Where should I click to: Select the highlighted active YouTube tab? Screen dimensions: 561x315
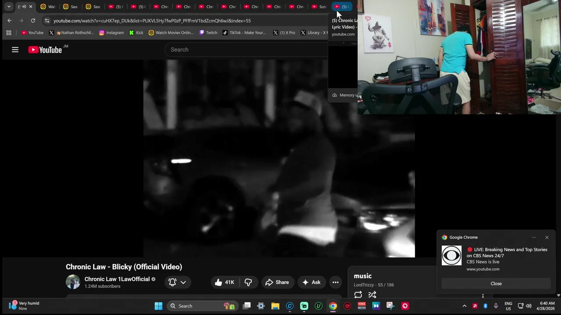pyautogui.click(x=342, y=7)
